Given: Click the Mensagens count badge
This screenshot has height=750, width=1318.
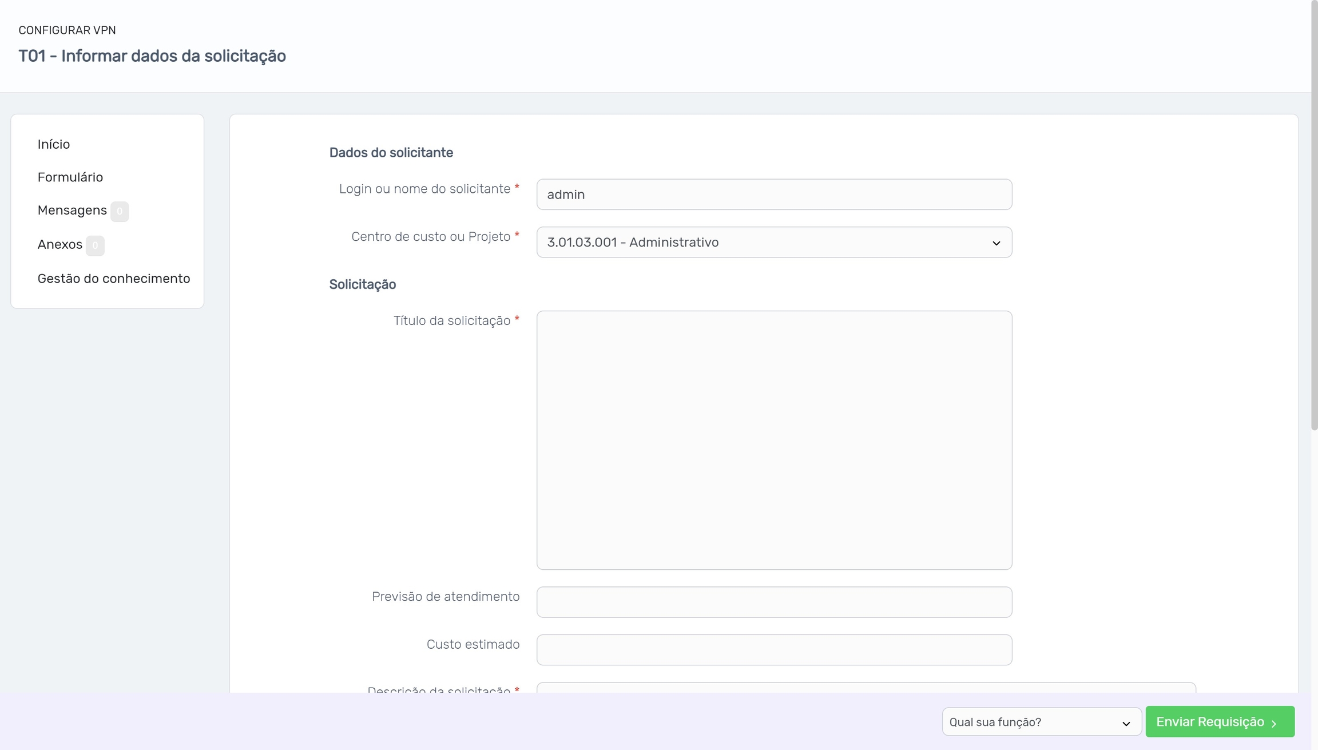Looking at the screenshot, I should [120, 211].
